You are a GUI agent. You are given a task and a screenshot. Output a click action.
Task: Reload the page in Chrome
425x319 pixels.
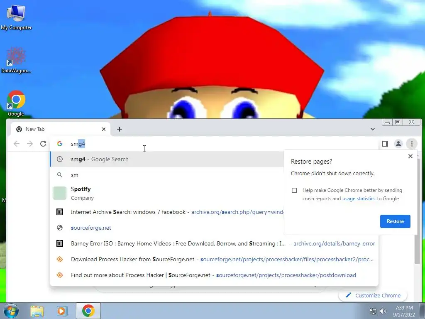(x=43, y=144)
